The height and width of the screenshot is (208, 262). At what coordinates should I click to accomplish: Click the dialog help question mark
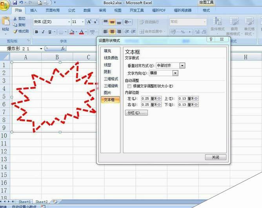(211, 40)
